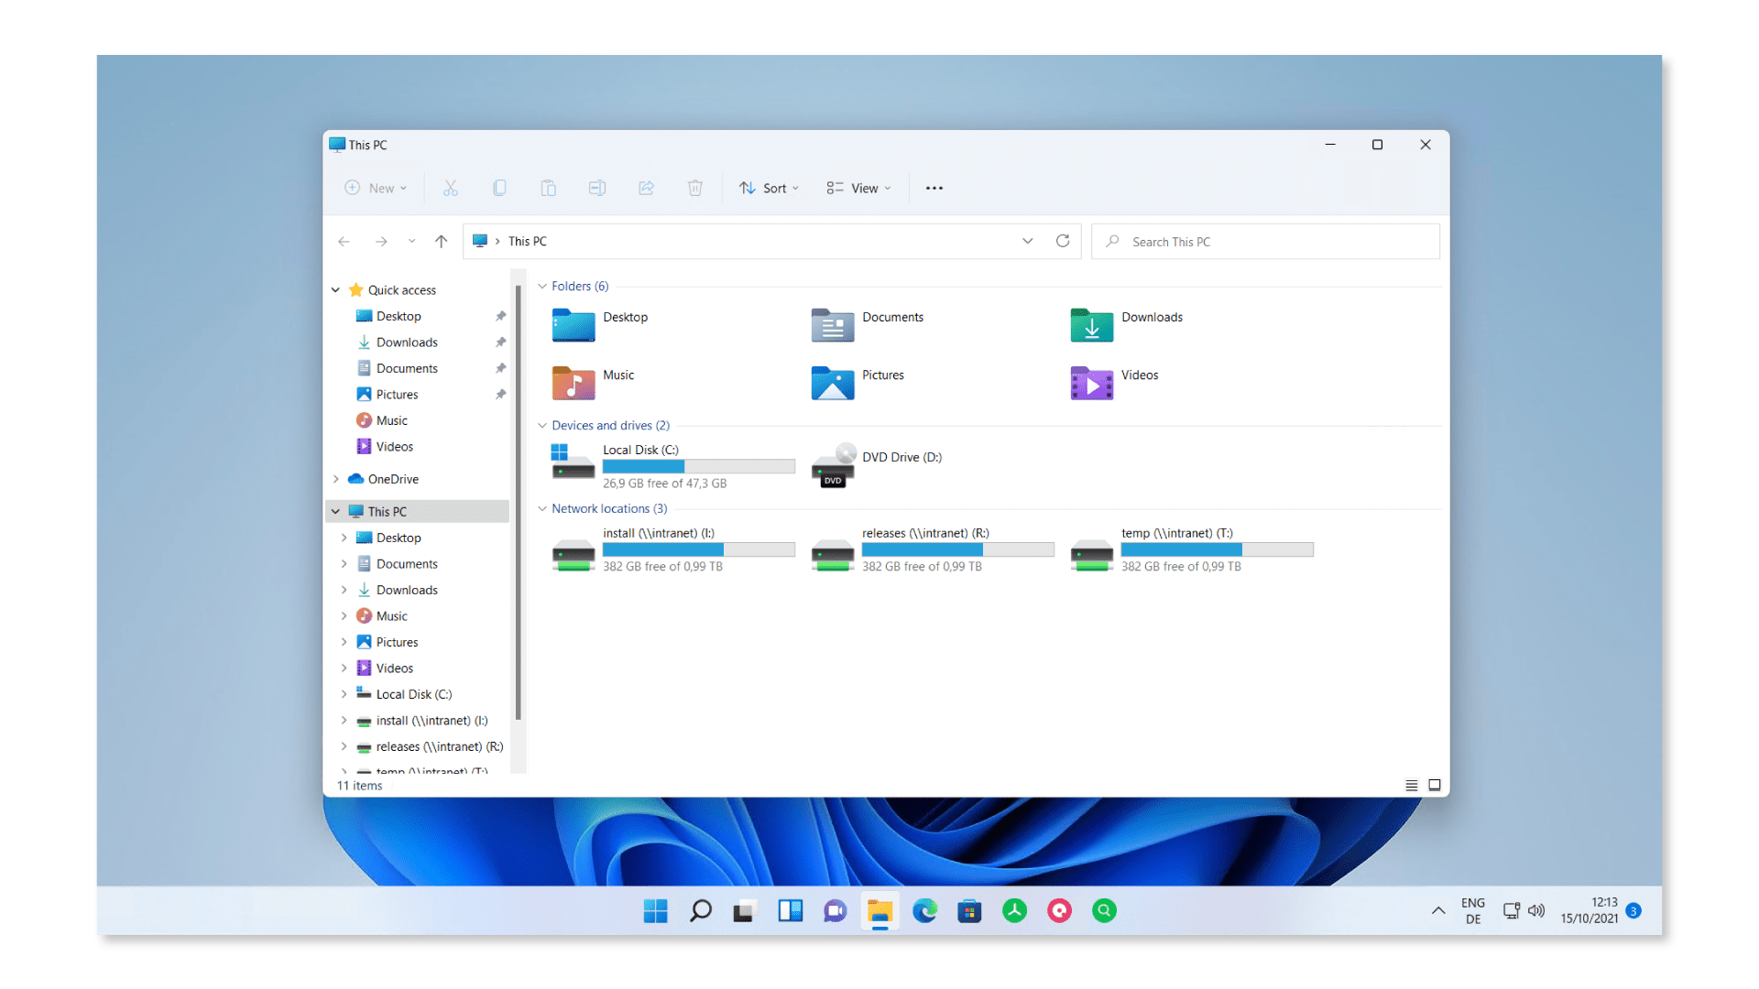
Task: Click the Cut scissors icon in toolbar
Action: (450, 188)
